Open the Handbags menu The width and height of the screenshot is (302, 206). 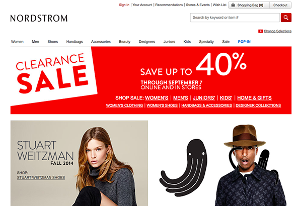(x=74, y=42)
